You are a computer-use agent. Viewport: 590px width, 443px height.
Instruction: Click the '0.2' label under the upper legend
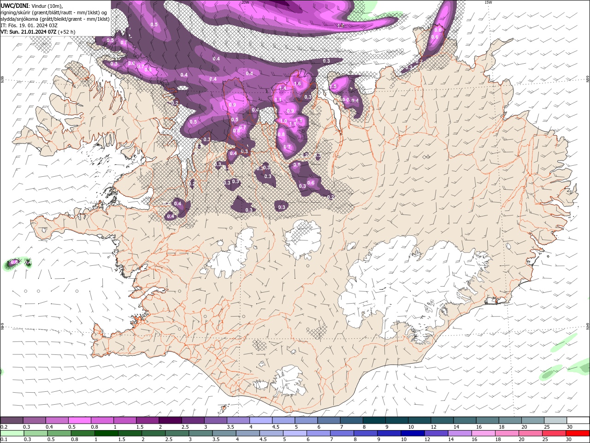point(4,427)
